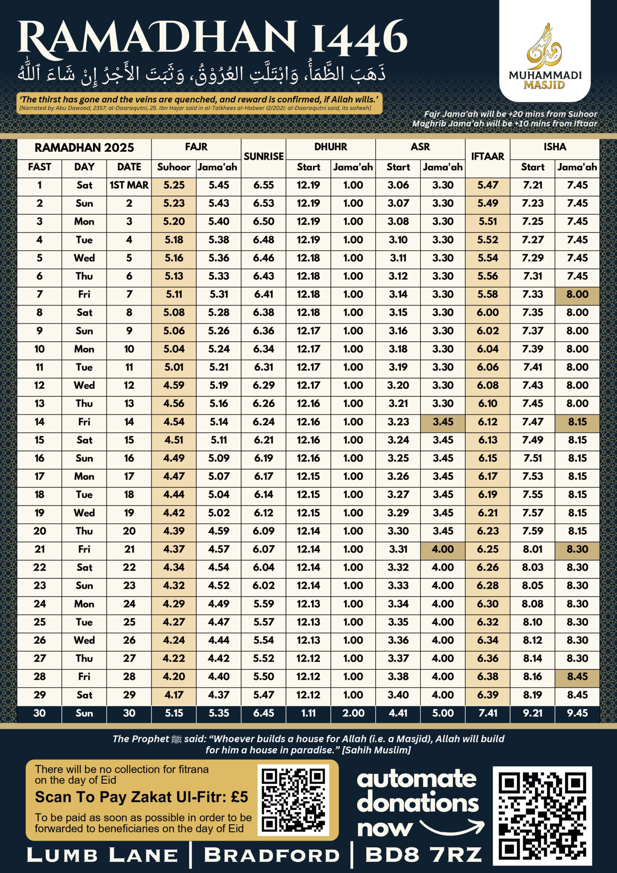Click the '1ST MAR' date cell

129,185
